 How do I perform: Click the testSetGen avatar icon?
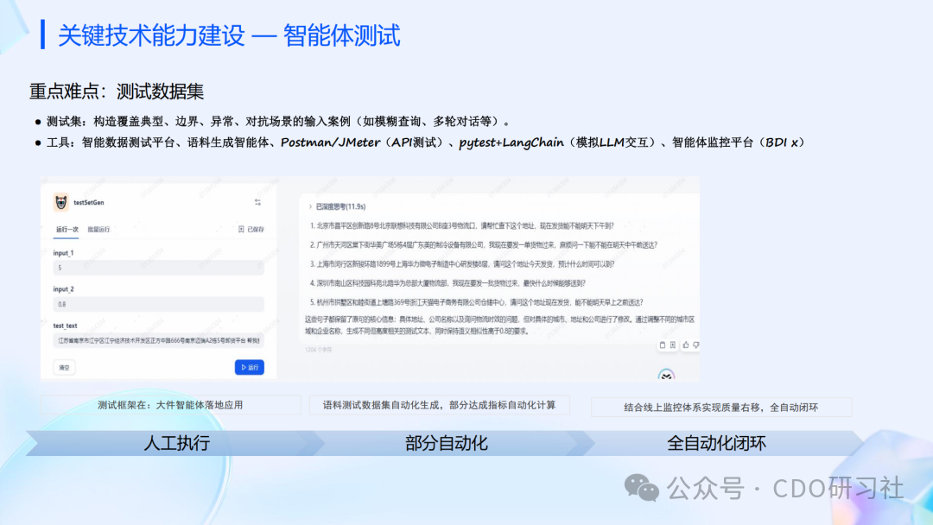(60, 202)
